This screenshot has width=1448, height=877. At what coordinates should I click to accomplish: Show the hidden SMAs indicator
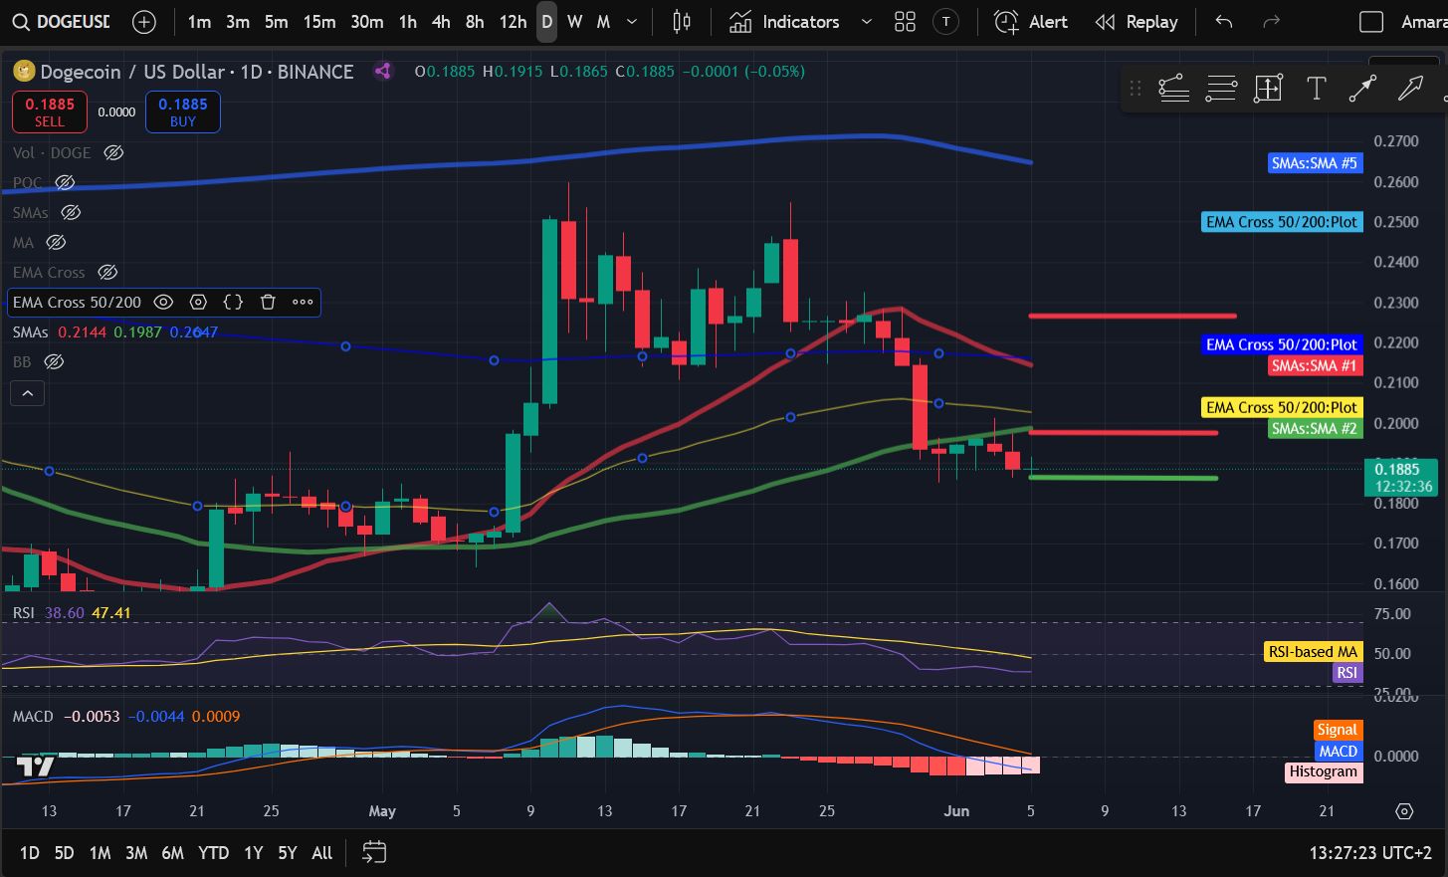(71, 212)
